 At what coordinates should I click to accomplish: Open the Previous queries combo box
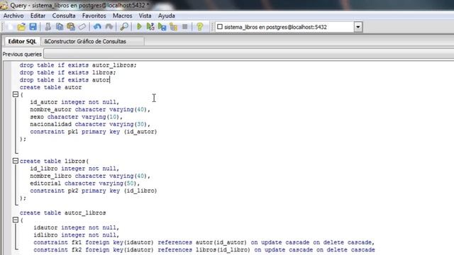point(248,54)
